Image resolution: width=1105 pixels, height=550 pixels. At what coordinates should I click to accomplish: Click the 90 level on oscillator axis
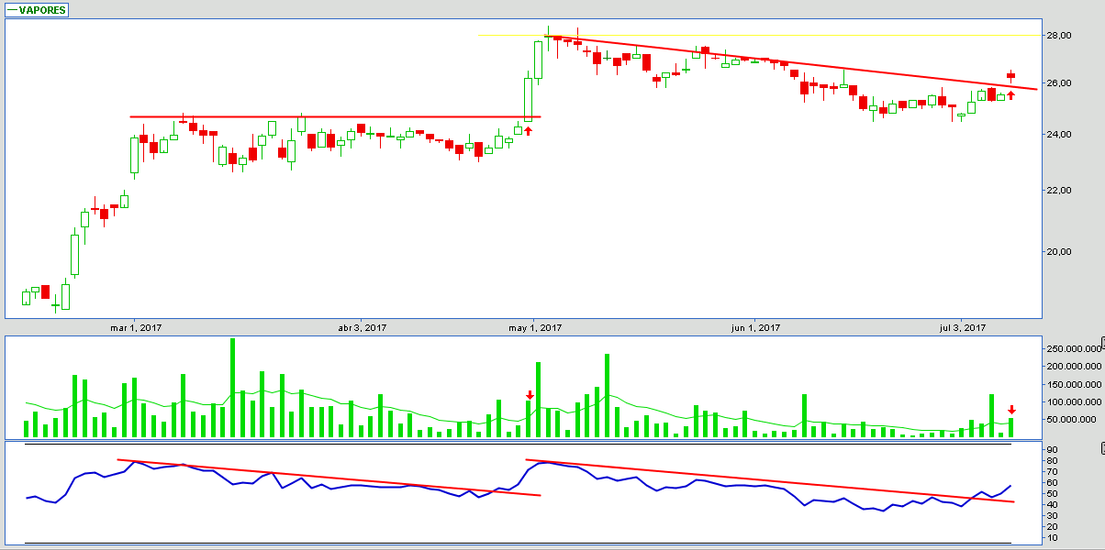(x=1051, y=449)
